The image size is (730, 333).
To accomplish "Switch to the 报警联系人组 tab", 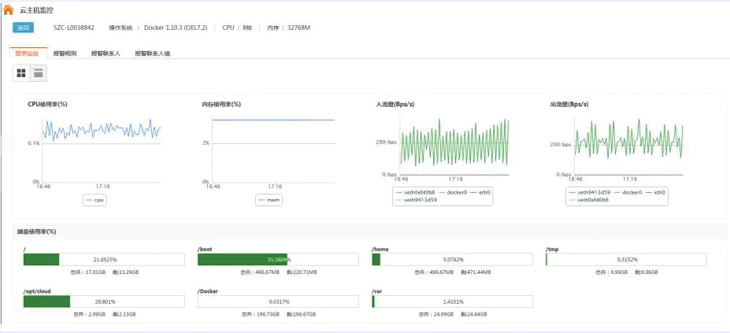I will [152, 54].
